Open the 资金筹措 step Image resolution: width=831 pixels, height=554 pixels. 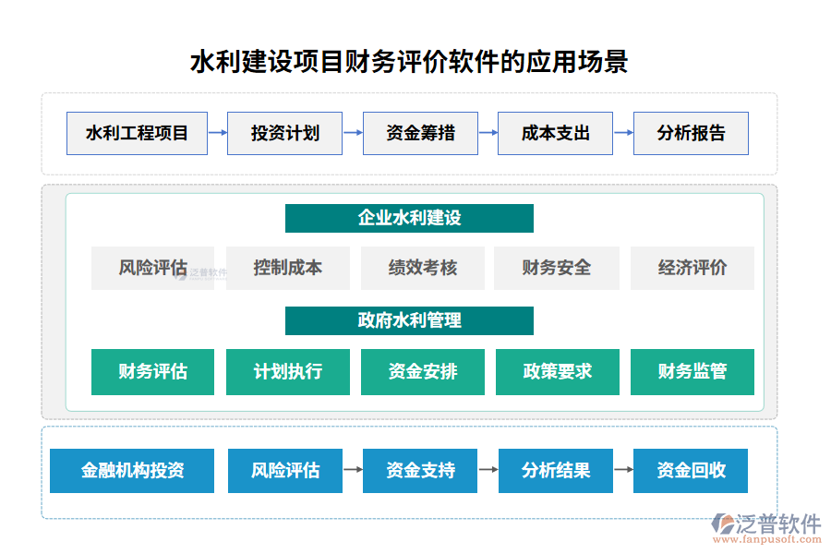coord(420,133)
